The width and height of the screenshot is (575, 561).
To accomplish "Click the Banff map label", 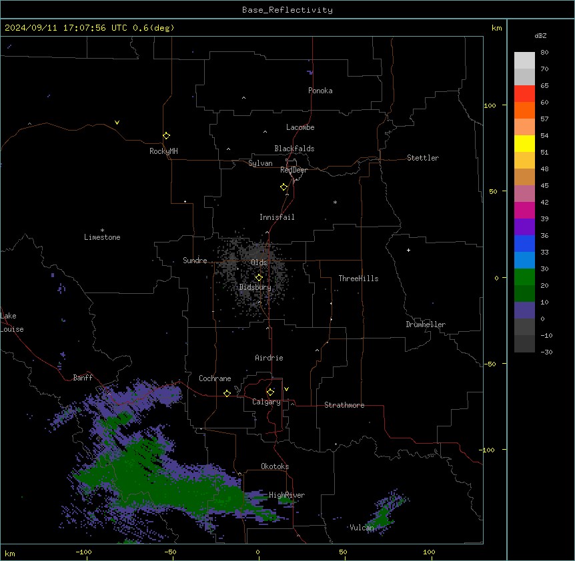I will [x=83, y=378].
